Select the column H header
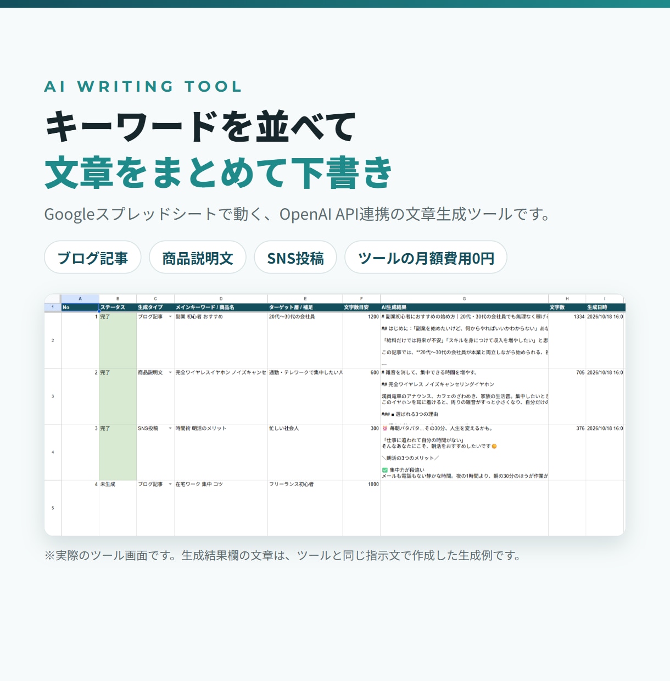Viewport: 670px width, 681px height. 567,299
